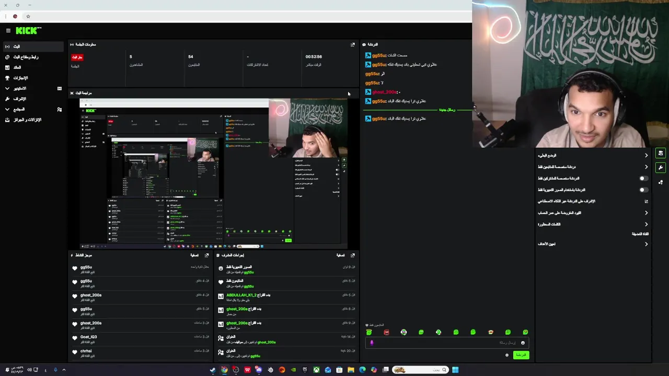Pop out the activity feed panel
This screenshot has height=376, width=669.
tap(206, 255)
